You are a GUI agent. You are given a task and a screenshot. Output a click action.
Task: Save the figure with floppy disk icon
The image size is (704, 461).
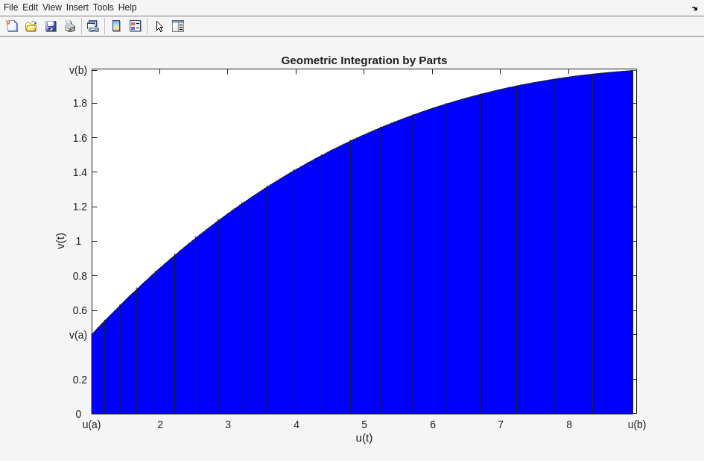[x=51, y=26]
